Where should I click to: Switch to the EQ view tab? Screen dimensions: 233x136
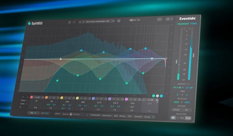34,113
